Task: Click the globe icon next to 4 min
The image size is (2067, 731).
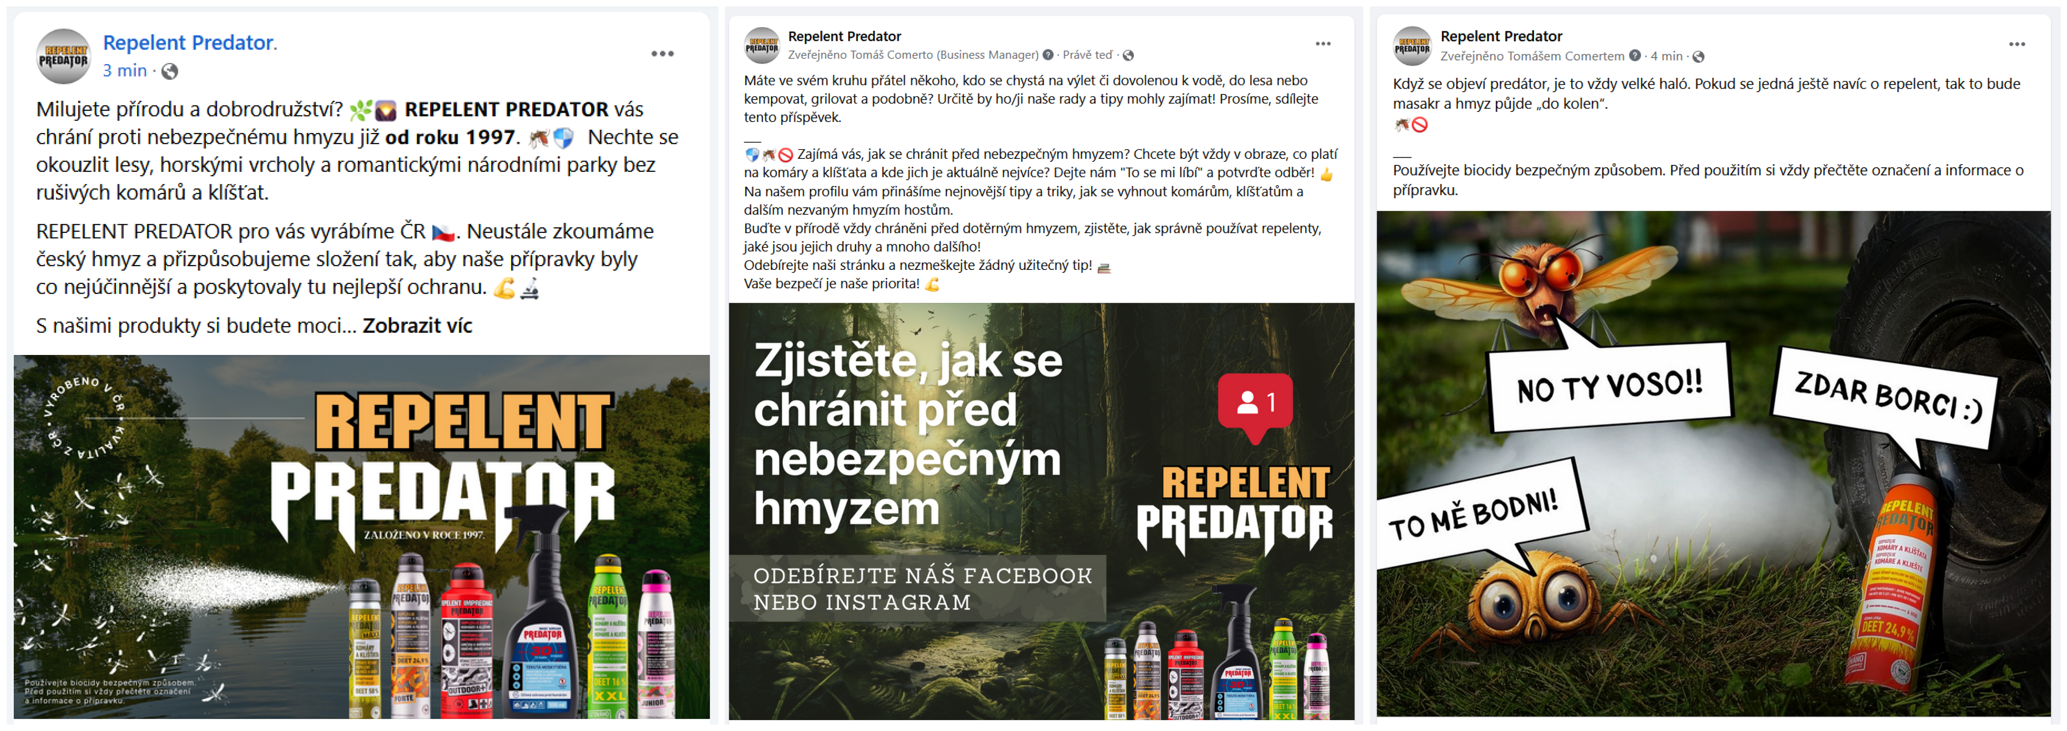Action: [x=1698, y=56]
